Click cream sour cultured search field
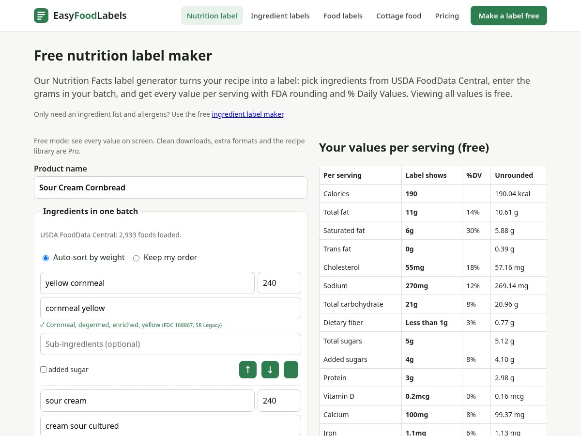 [x=170, y=425]
